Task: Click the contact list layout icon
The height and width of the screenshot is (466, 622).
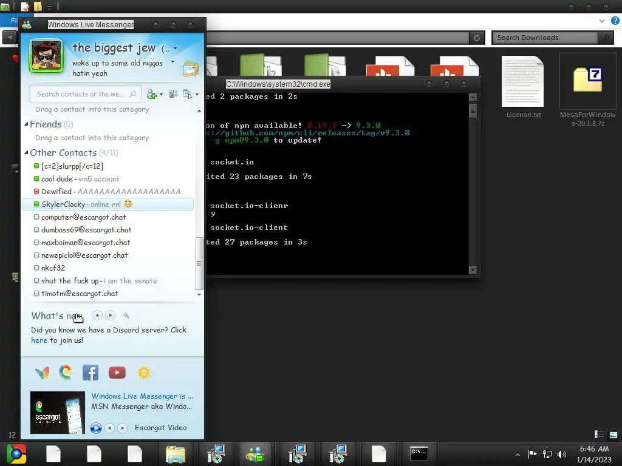Action: coord(173,94)
